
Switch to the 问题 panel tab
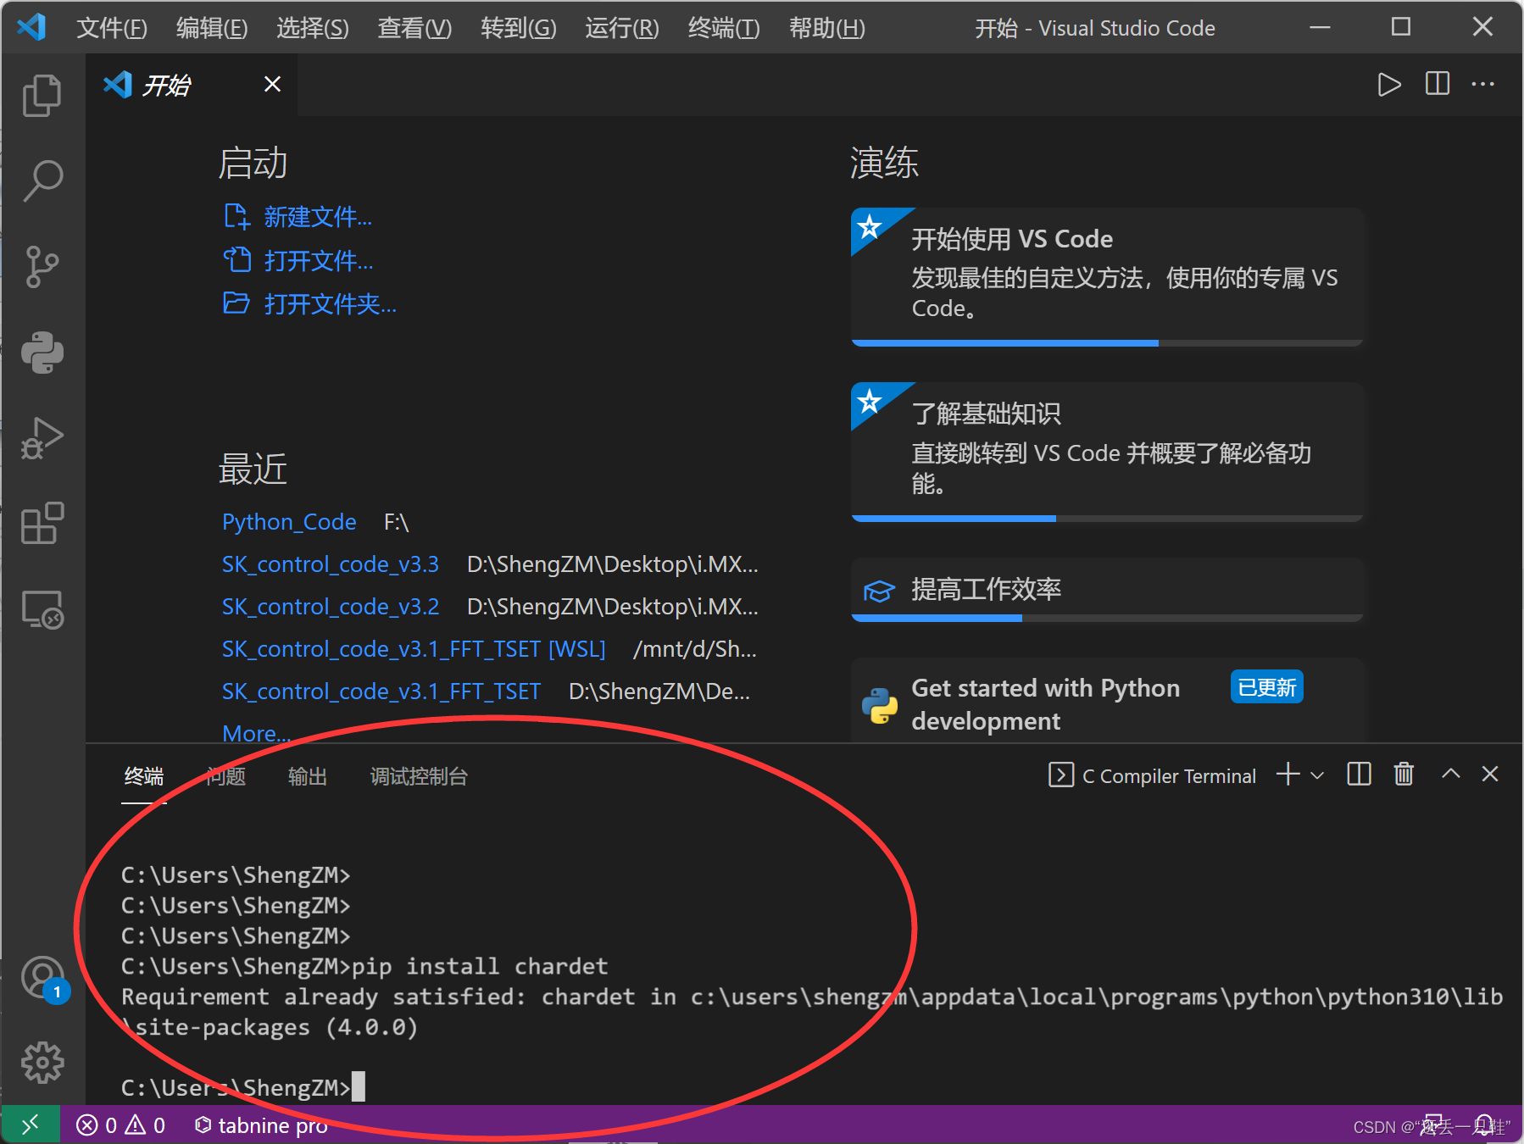(225, 776)
